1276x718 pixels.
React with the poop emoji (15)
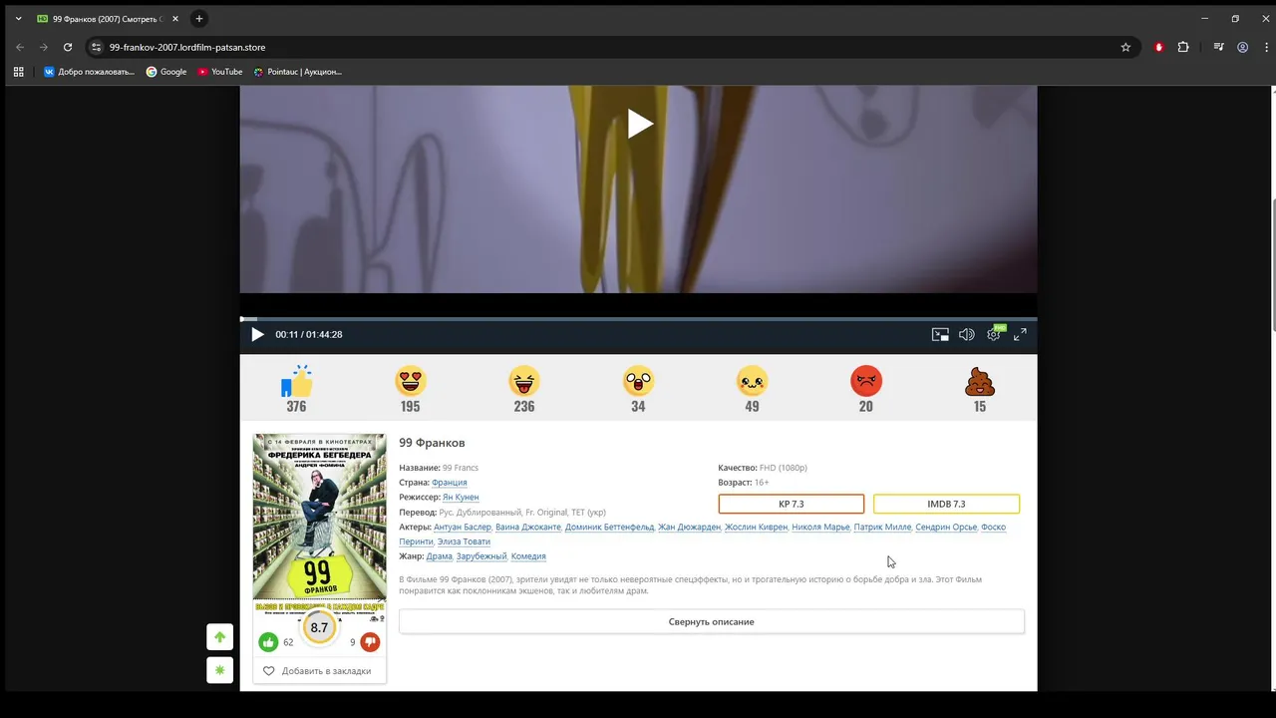tap(980, 381)
